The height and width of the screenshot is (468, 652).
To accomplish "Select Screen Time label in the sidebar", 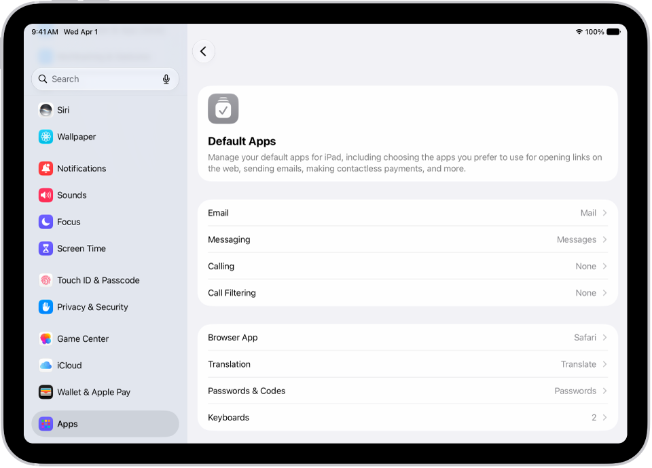I will click(x=81, y=248).
